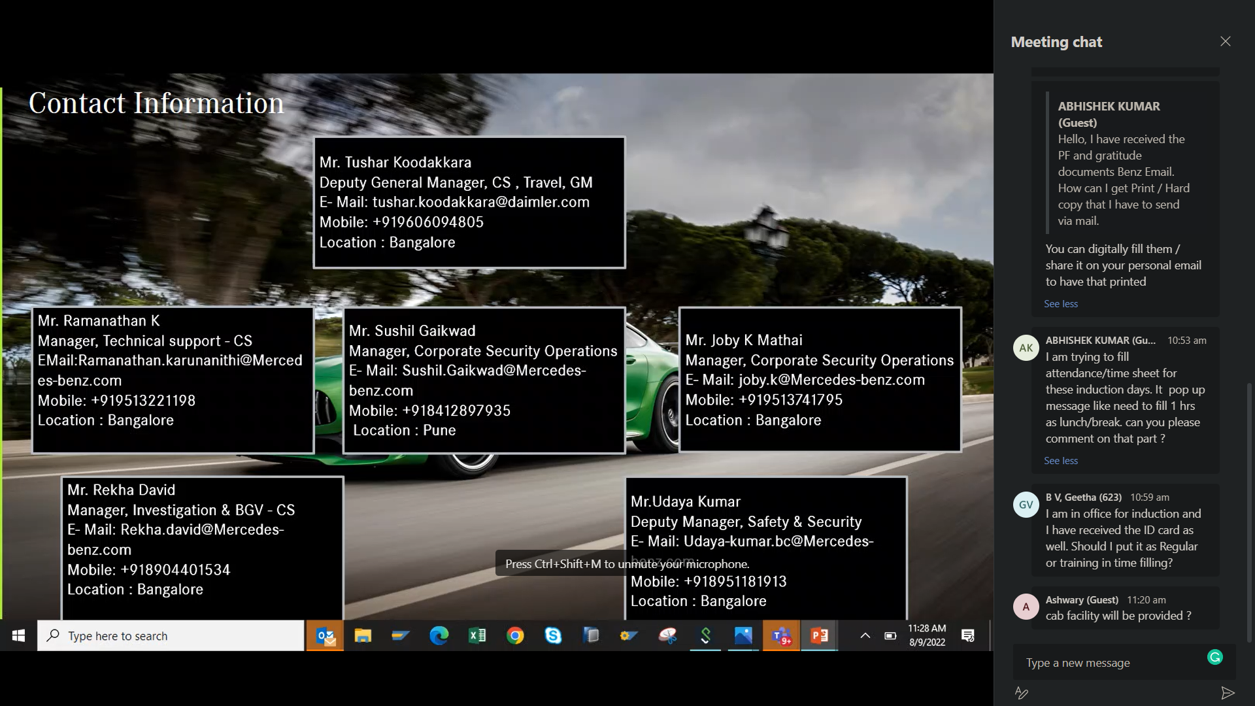Click the 10:53 am message timestamp
The height and width of the screenshot is (706, 1255).
click(1187, 341)
